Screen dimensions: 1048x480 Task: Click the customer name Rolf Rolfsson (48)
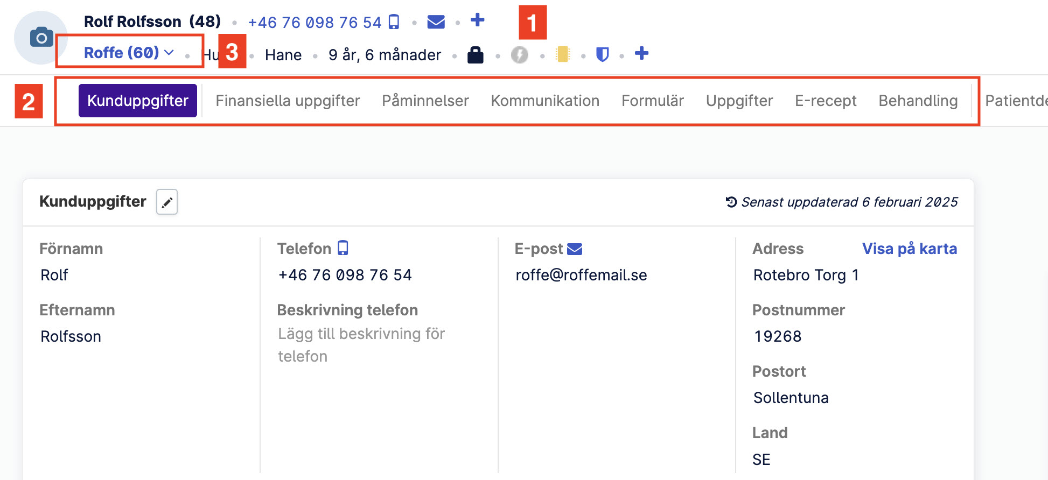[x=152, y=22]
